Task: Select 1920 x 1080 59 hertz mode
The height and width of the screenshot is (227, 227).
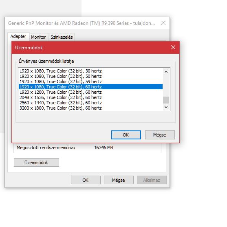Action: [90, 82]
